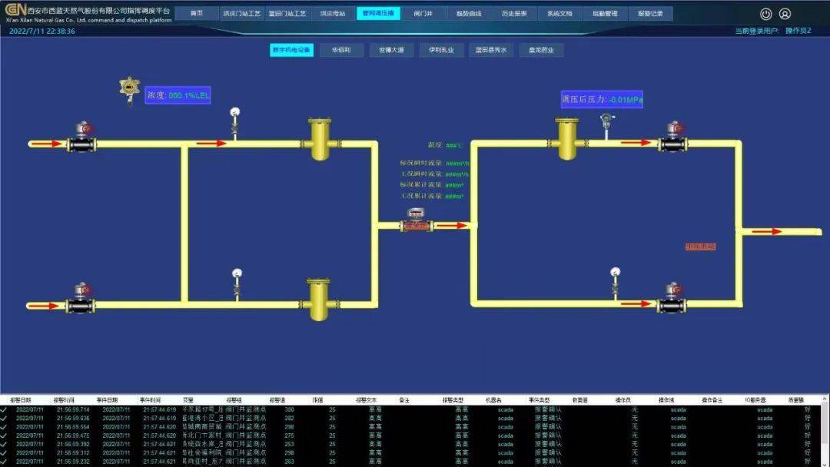Select the upper-right outlet shutoff valve

click(x=672, y=137)
